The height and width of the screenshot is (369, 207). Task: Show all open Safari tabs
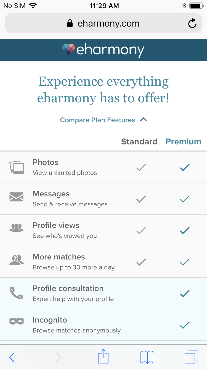[x=191, y=357]
